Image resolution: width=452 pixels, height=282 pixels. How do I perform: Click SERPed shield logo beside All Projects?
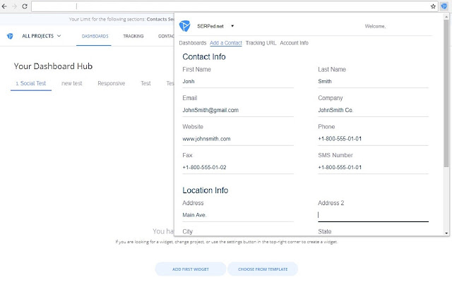(x=10, y=36)
